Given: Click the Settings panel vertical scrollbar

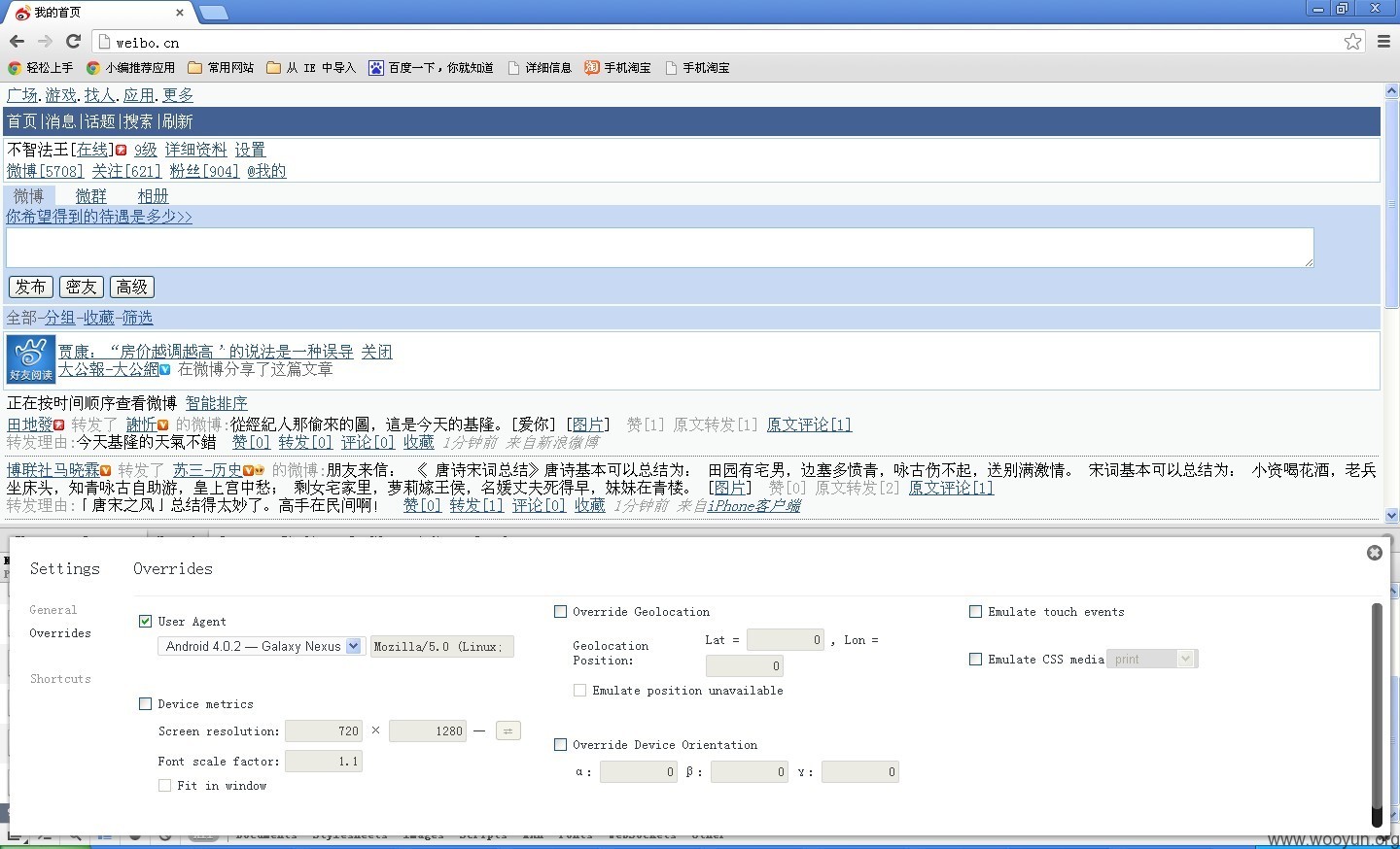Looking at the screenshot, I should [x=1377, y=714].
